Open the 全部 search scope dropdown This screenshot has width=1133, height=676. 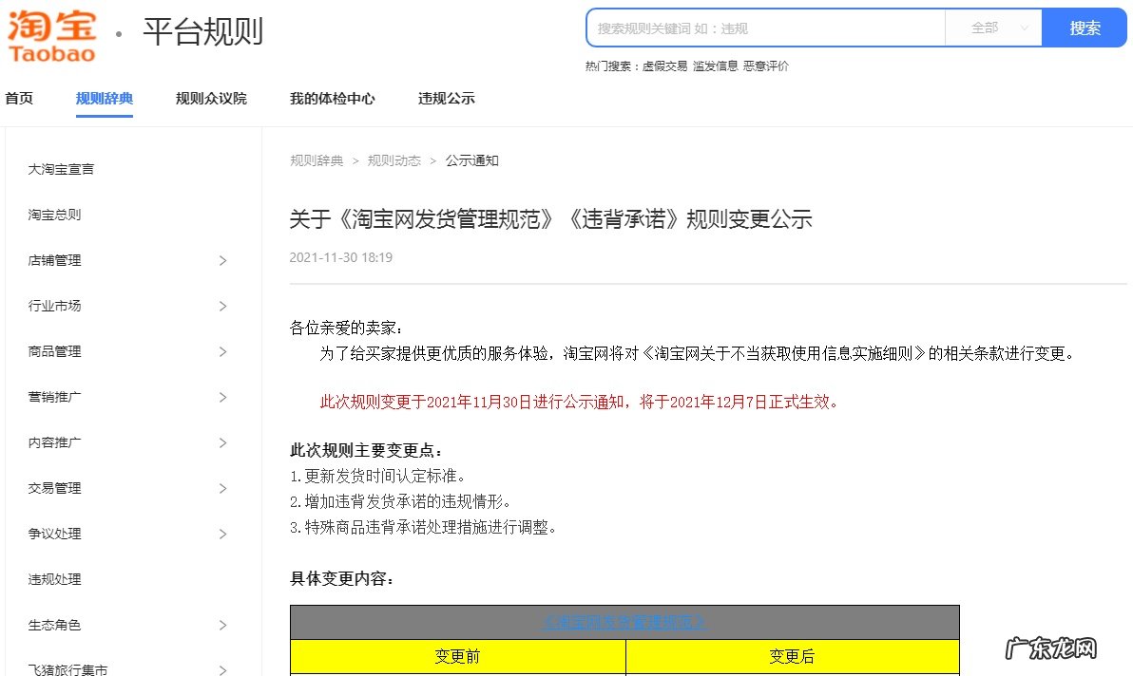[993, 28]
